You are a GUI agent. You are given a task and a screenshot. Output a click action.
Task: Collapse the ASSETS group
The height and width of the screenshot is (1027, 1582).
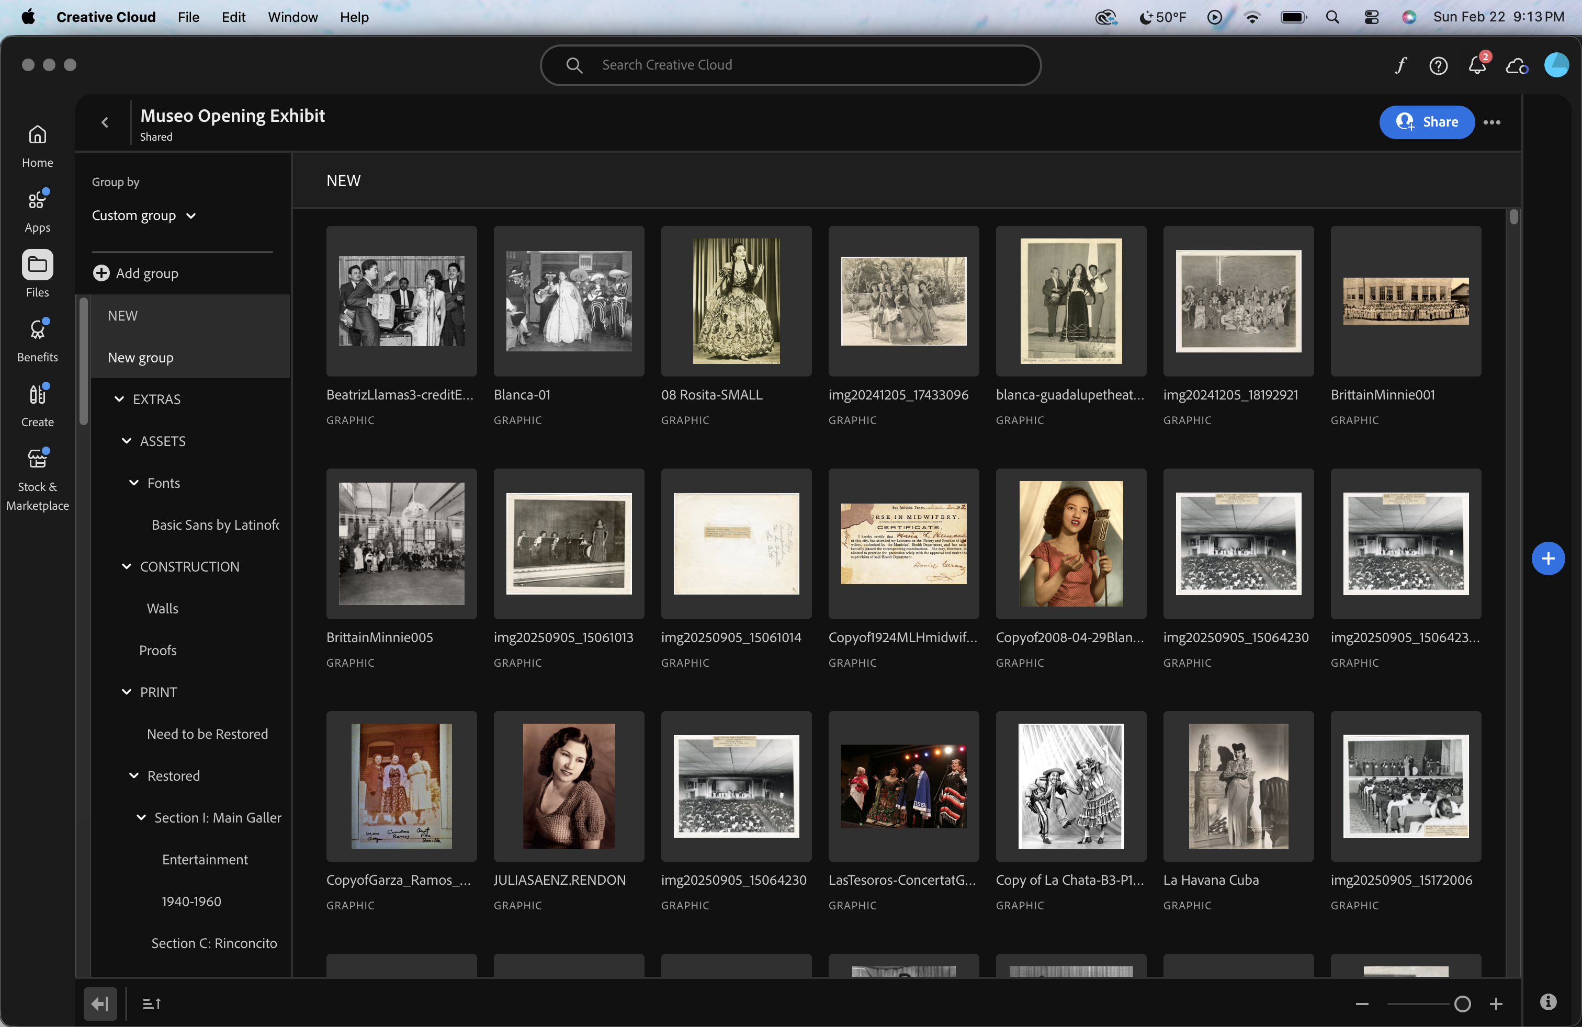pos(126,440)
